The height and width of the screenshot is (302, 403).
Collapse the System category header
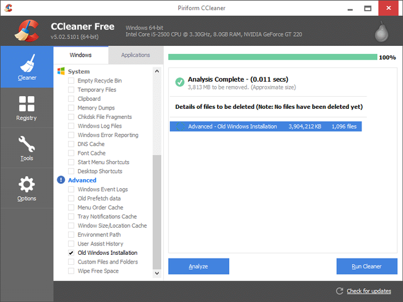point(79,72)
